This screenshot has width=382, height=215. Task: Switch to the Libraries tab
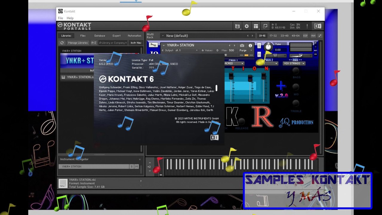tap(66, 36)
